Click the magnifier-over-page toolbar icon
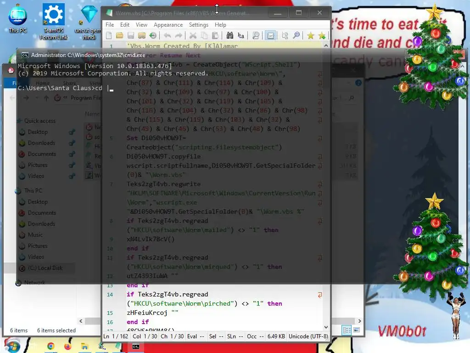This screenshot has height=353, width=470. (x=256, y=36)
